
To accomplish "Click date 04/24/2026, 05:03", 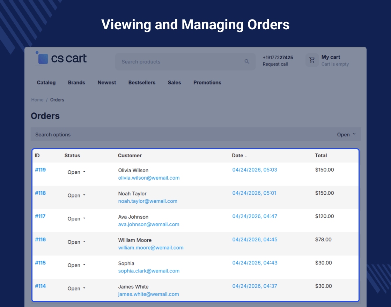I will point(254,170).
